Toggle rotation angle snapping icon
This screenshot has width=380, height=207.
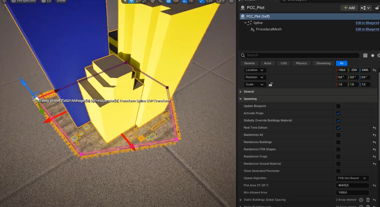click(x=184, y=1)
